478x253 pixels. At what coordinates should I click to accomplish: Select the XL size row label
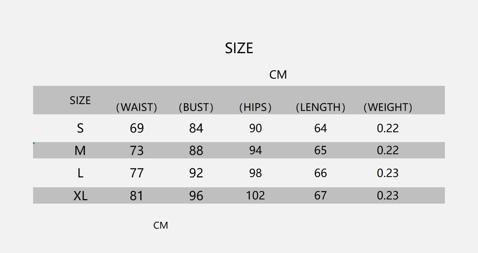click(80, 196)
